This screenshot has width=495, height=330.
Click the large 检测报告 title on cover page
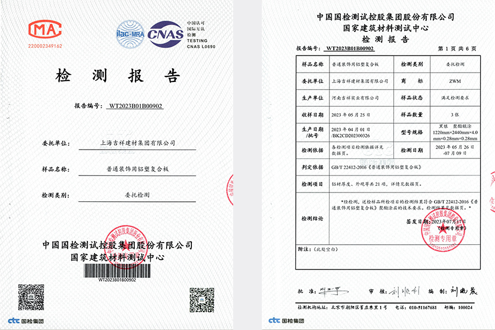click(x=117, y=76)
